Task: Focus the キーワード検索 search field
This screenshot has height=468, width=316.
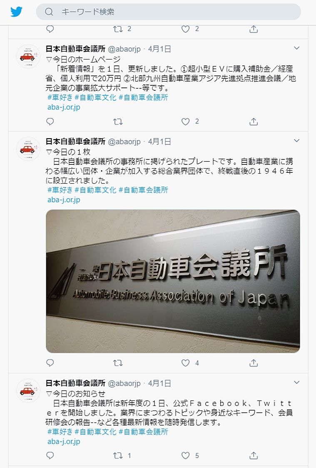Action: tap(168, 12)
